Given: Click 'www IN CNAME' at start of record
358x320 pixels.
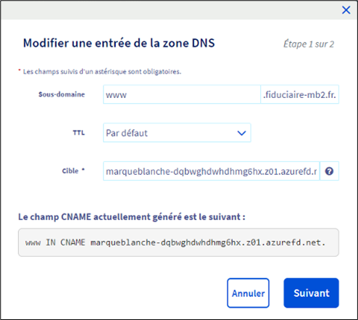Looking at the screenshot, I should pyautogui.click(x=55, y=242).
